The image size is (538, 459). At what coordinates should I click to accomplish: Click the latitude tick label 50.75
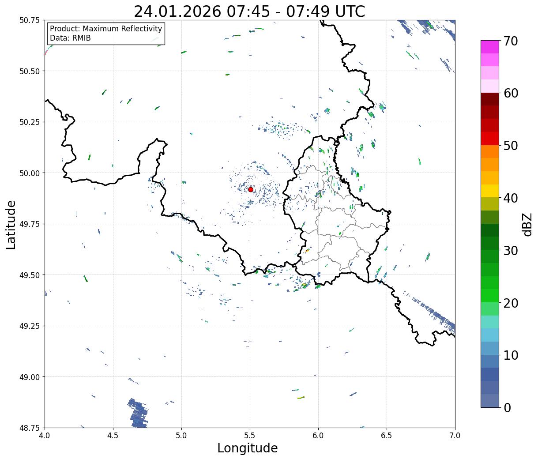click(29, 20)
